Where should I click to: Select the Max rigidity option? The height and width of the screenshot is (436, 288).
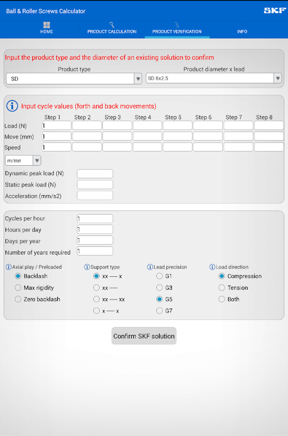pos(34,288)
